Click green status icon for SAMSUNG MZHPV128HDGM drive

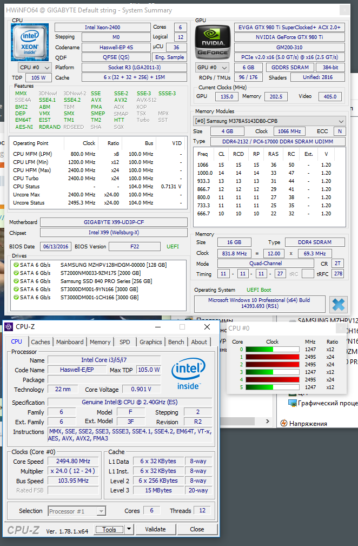click(16, 265)
